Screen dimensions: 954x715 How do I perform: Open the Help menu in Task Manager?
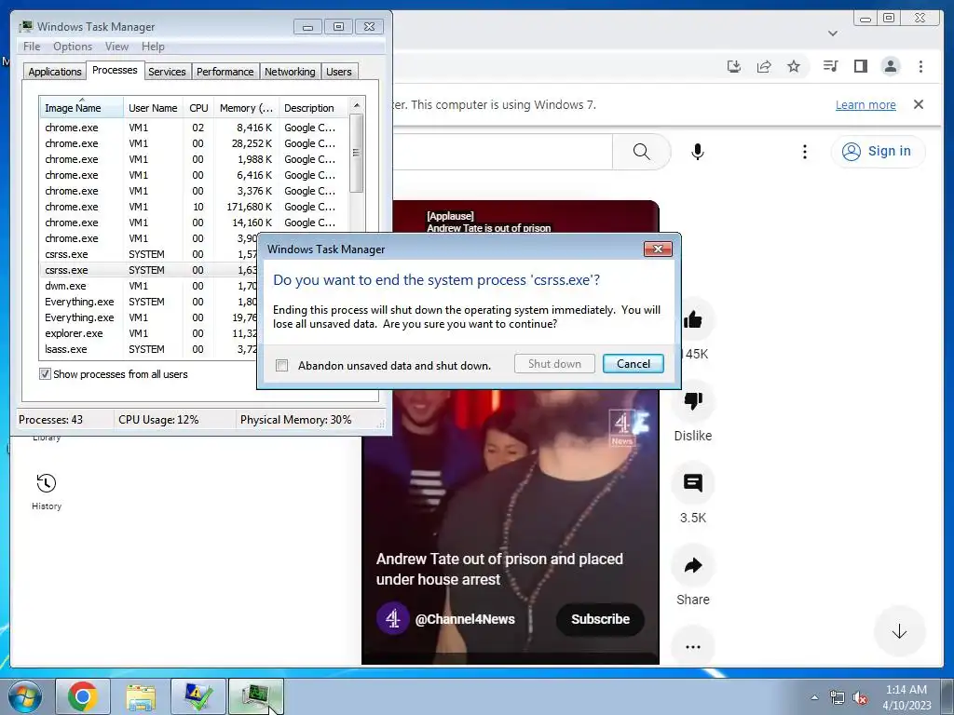click(153, 47)
